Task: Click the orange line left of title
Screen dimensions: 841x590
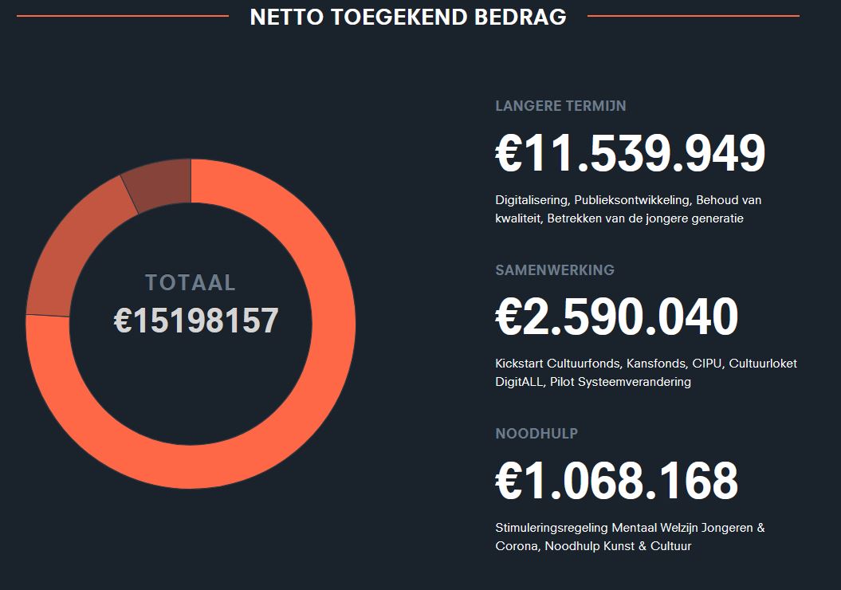Action: (x=122, y=15)
